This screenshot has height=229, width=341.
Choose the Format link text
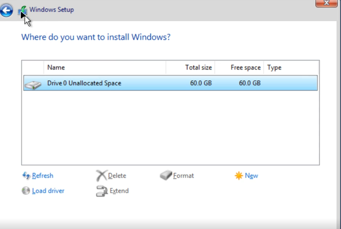coord(184,176)
